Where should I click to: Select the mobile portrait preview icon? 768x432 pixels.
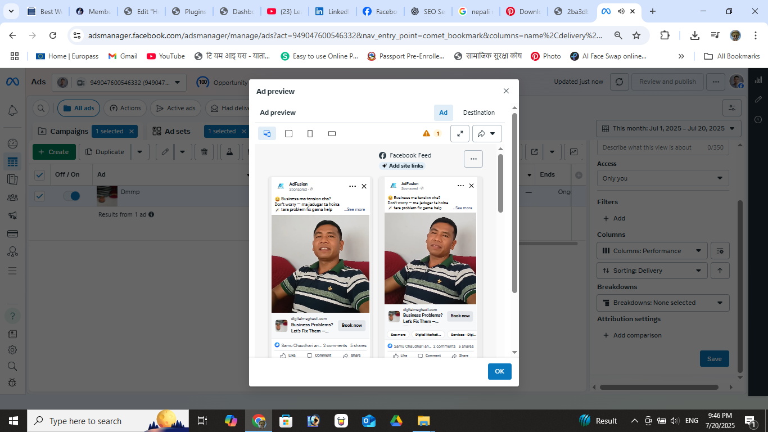pyautogui.click(x=310, y=133)
